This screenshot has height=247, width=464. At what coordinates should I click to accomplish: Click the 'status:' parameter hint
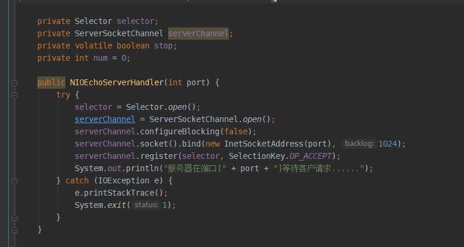pyautogui.click(x=146, y=205)
